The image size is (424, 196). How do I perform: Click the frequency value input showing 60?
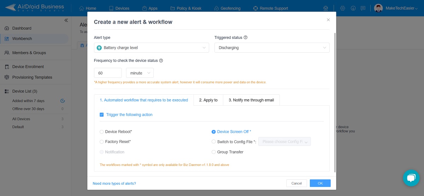coord(108,73)
